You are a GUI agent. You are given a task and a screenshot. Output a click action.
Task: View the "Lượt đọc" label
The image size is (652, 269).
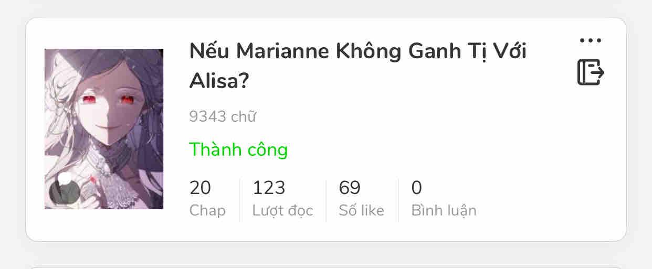coord(282,210)
